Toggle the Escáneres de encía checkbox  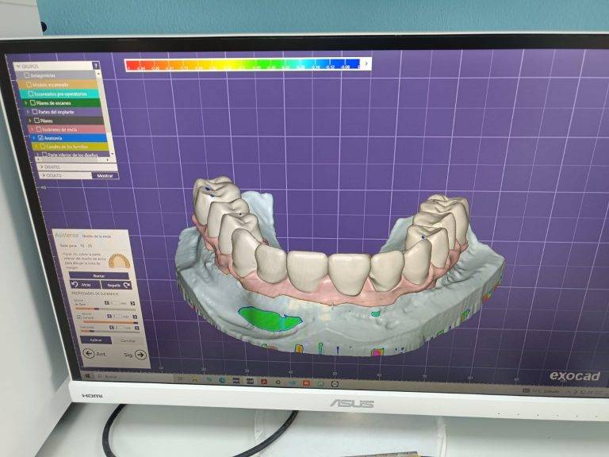[36, 129]
